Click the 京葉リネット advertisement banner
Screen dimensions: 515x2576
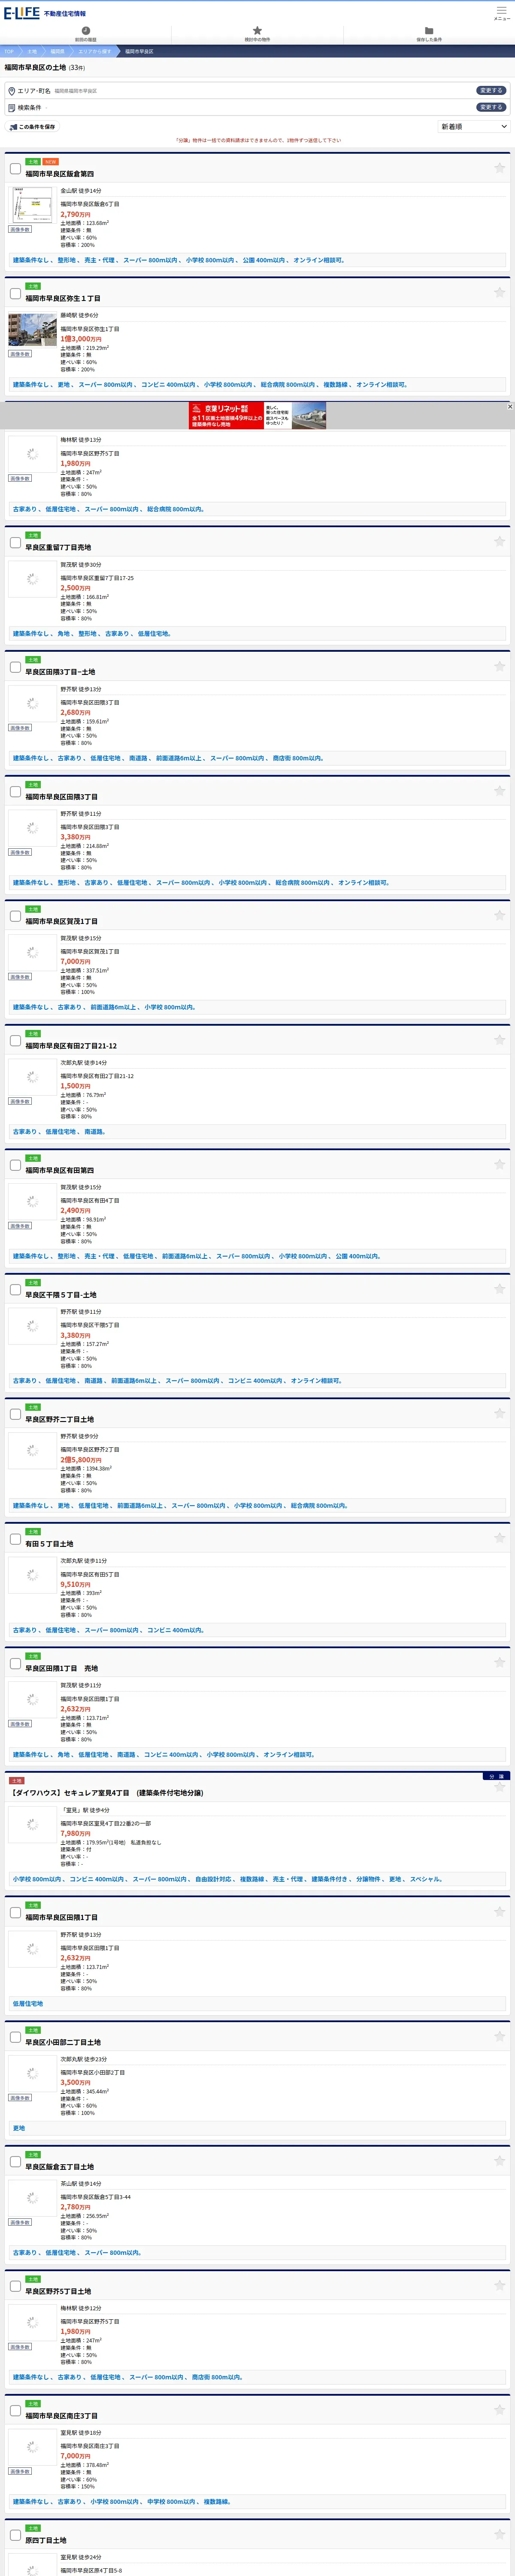point(257,415)
